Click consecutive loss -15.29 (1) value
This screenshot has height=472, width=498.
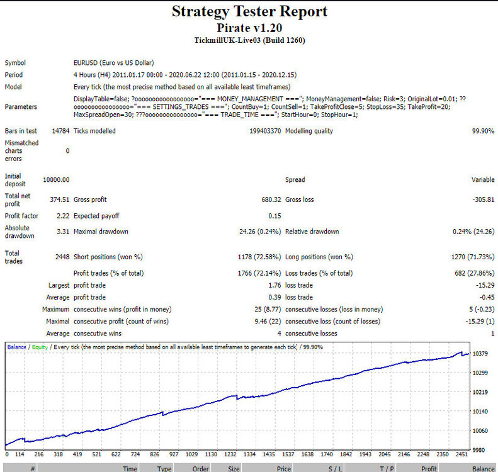pos(480,322)
